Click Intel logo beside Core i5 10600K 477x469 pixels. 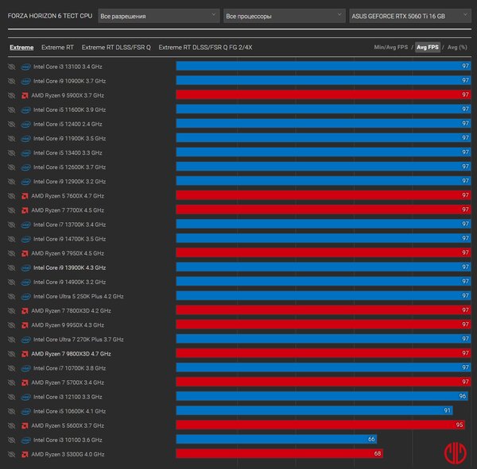tap(26, 411)
